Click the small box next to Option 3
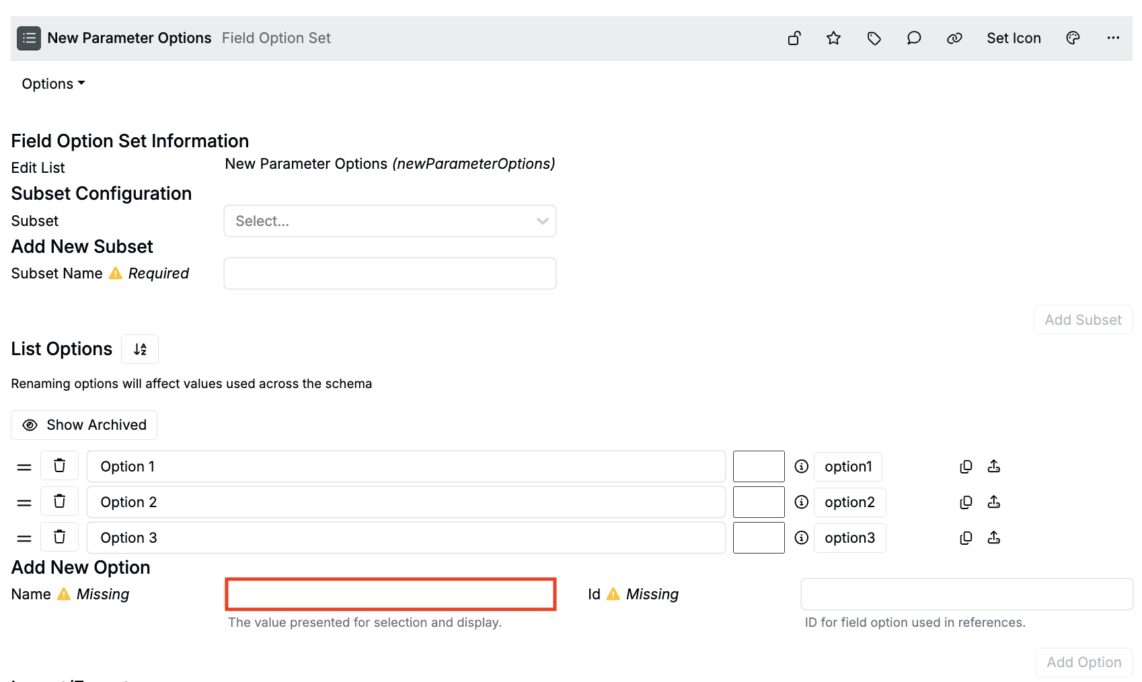Viewport: 1142px width, 682px height. click(x=758, y=538)
